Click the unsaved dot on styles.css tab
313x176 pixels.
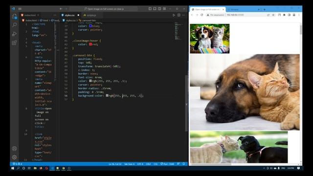tap(78, 15)
